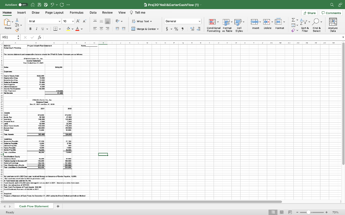
Task: Click the Home icon in title bar
Action: [x=33, y=5]
